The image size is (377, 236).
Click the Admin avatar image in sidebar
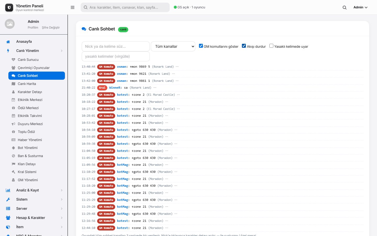10,24
